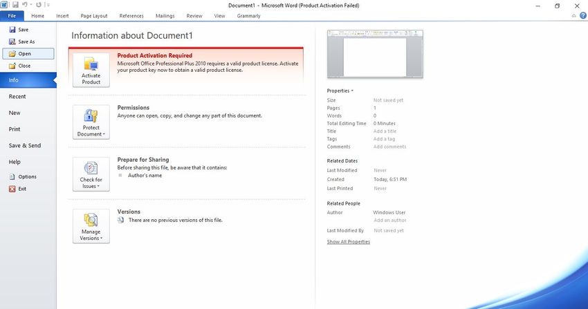This screenshot has width=588, height=309.
Task: Click Exit in the backstage sidebar
Action: pos(22,189)
